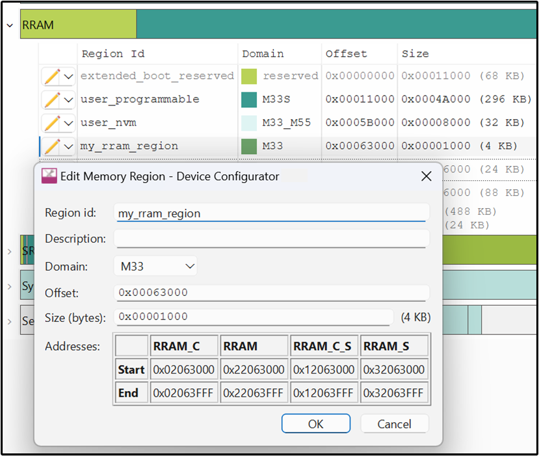The image size is (539, 456).
Task: Click the OK button
Action: point(315,423)
